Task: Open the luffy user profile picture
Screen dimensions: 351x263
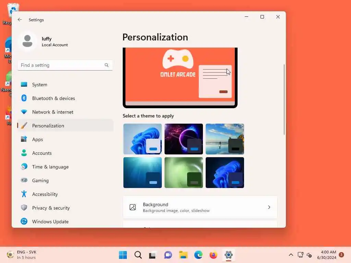Action: point(27,41)
